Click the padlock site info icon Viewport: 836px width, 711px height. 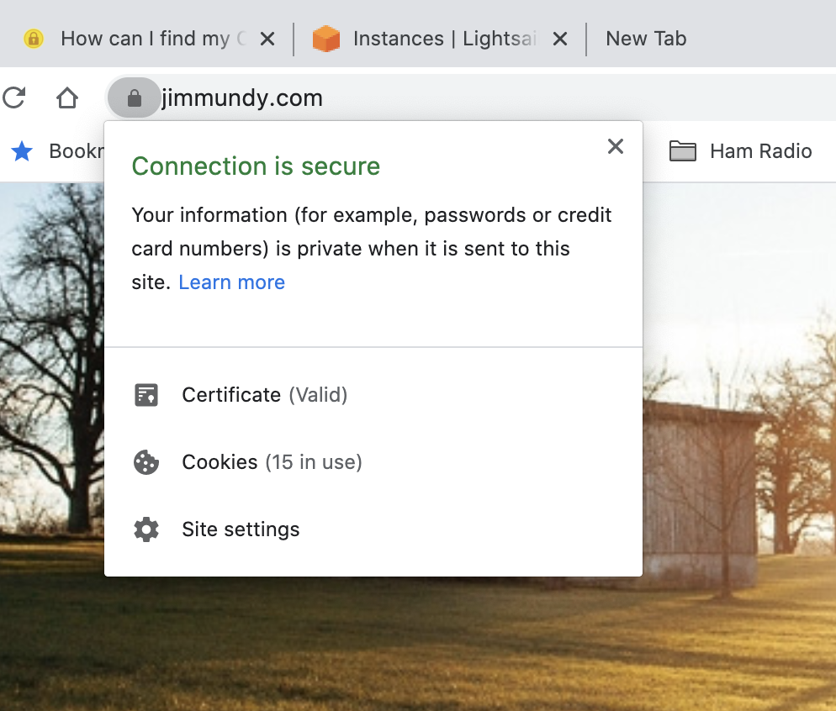click(135, 97)
